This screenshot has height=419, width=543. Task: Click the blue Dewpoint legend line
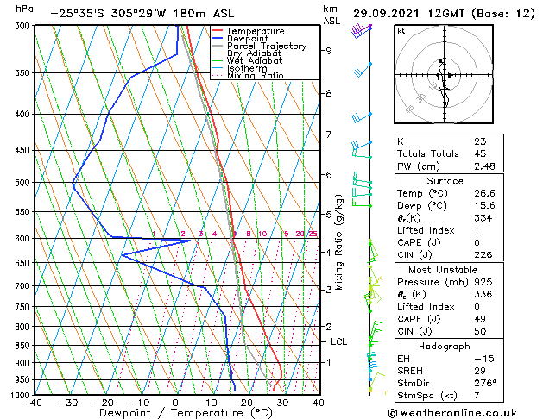[x=217, y=39]
